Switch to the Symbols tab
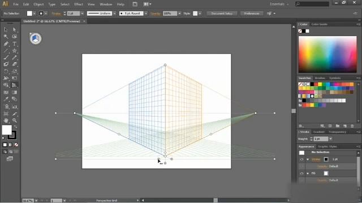 tap(335, 78)
